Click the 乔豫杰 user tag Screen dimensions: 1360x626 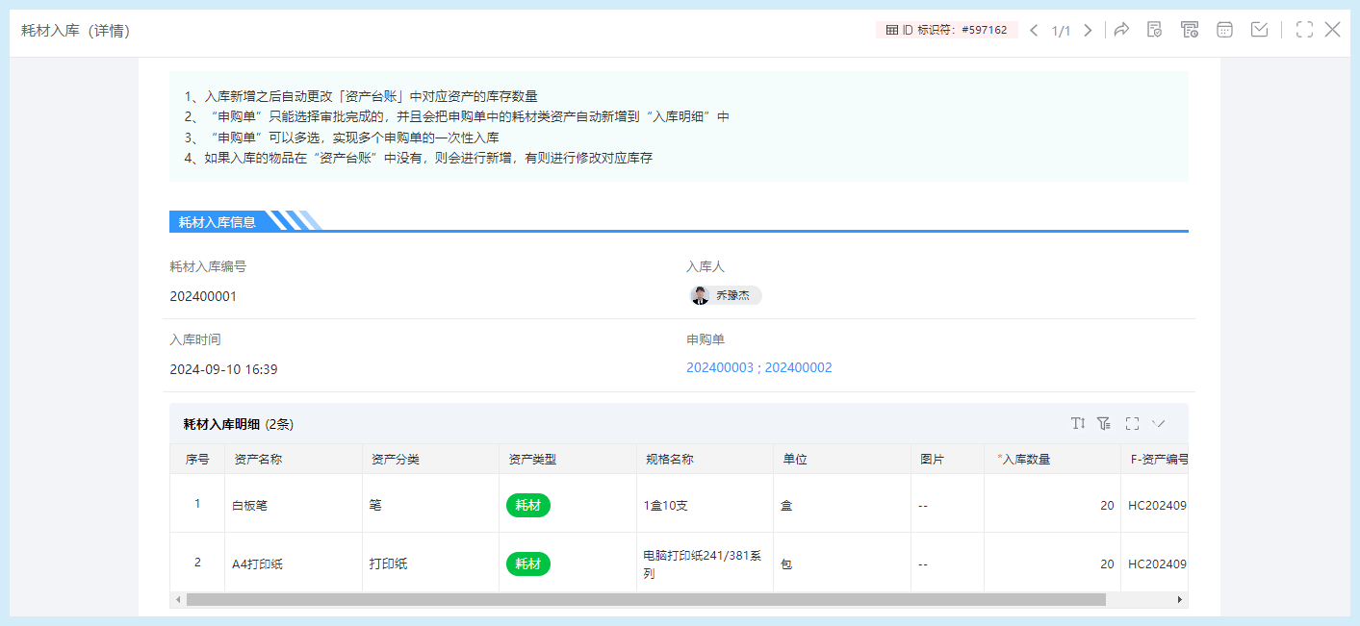726,296
